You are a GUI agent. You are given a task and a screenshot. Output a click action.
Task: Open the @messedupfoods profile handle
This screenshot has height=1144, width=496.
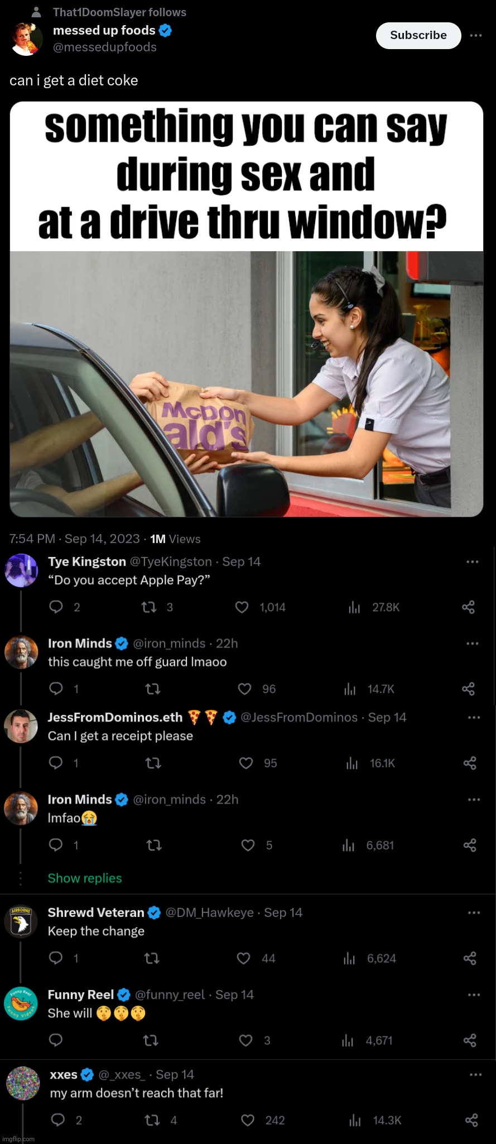pos(104,47)
